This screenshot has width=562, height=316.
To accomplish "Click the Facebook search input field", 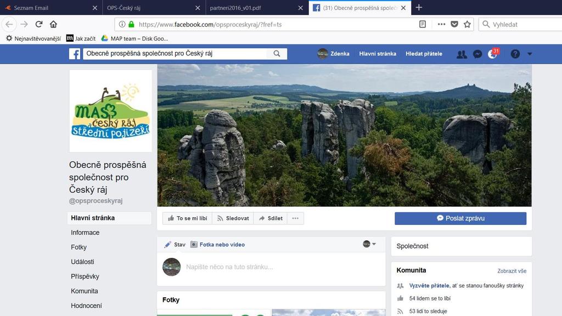I will 176,54.
